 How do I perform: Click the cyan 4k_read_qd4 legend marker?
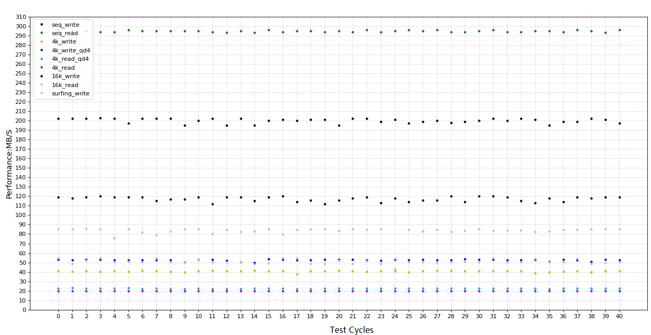coord(41,59)
